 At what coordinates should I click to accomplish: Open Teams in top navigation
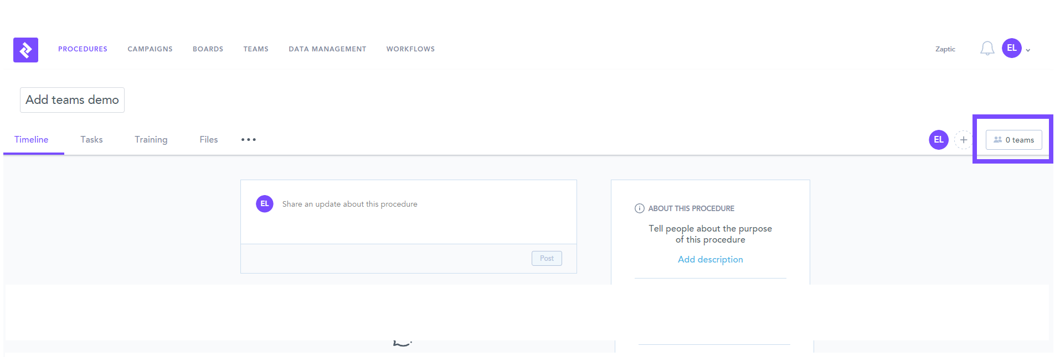256,49
